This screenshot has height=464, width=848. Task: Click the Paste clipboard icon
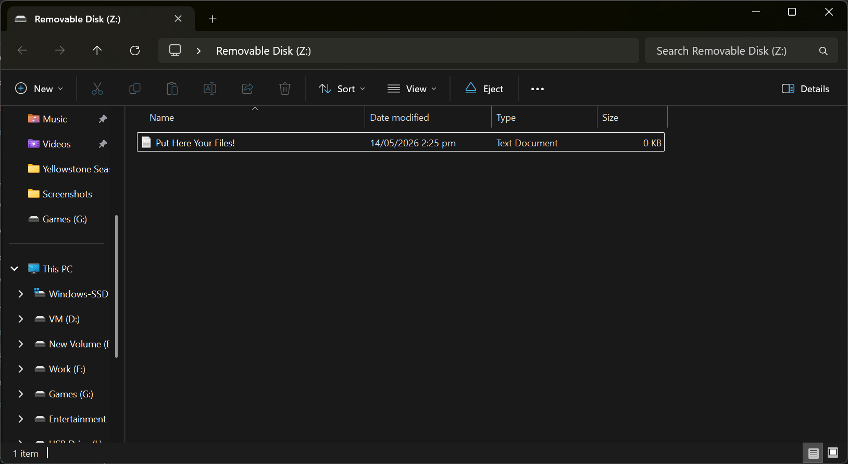(172, 89)
